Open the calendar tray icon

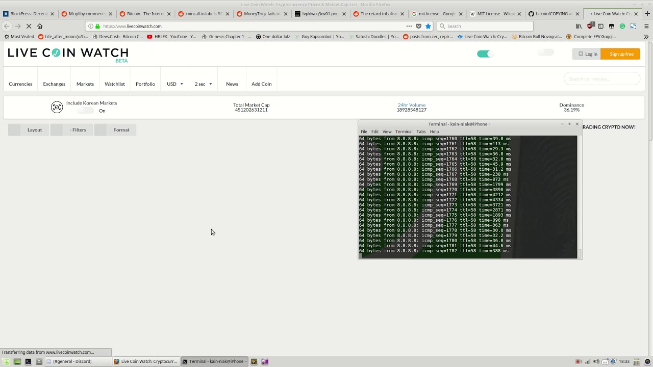click(637, 361)
